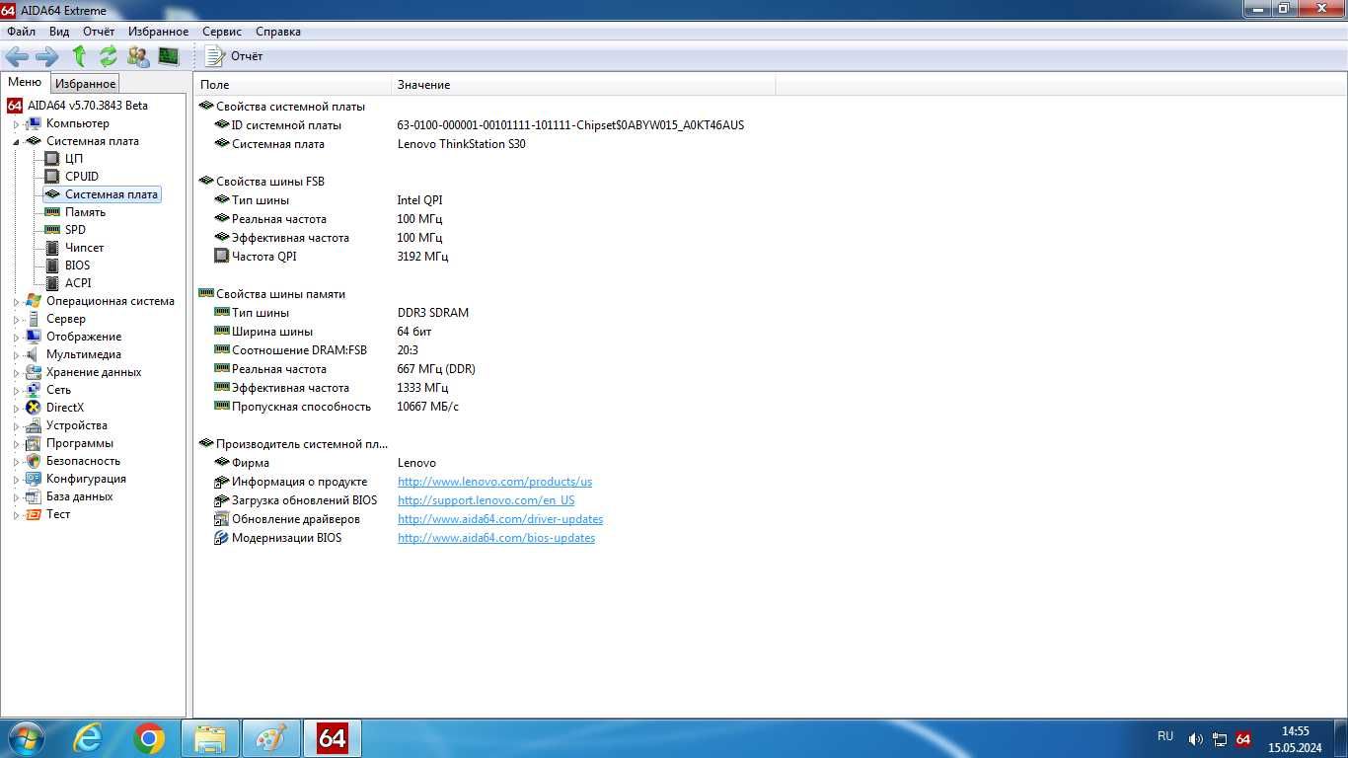Click the Значение column header
Image resolution: width=1348 pixels, height=758 pixels.
pos(583,85)
